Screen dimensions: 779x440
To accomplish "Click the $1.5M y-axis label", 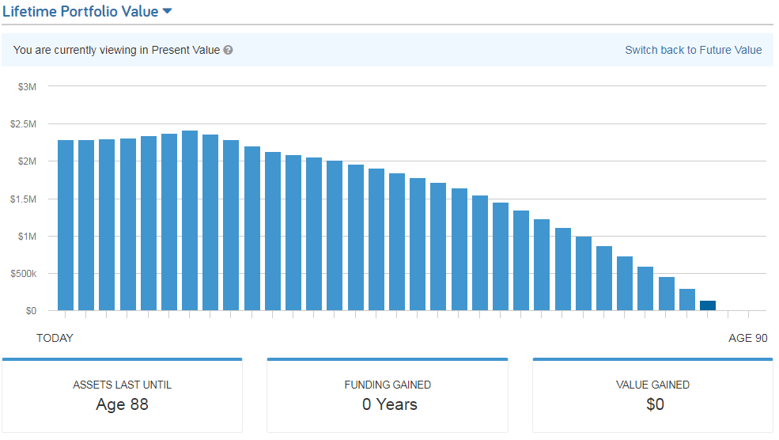I will [x=24, y=199].
